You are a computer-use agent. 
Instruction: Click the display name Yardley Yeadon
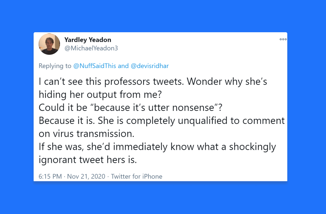[88, 40]
